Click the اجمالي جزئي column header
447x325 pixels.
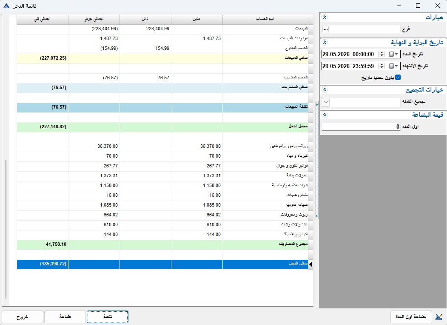tap(94, 19)
